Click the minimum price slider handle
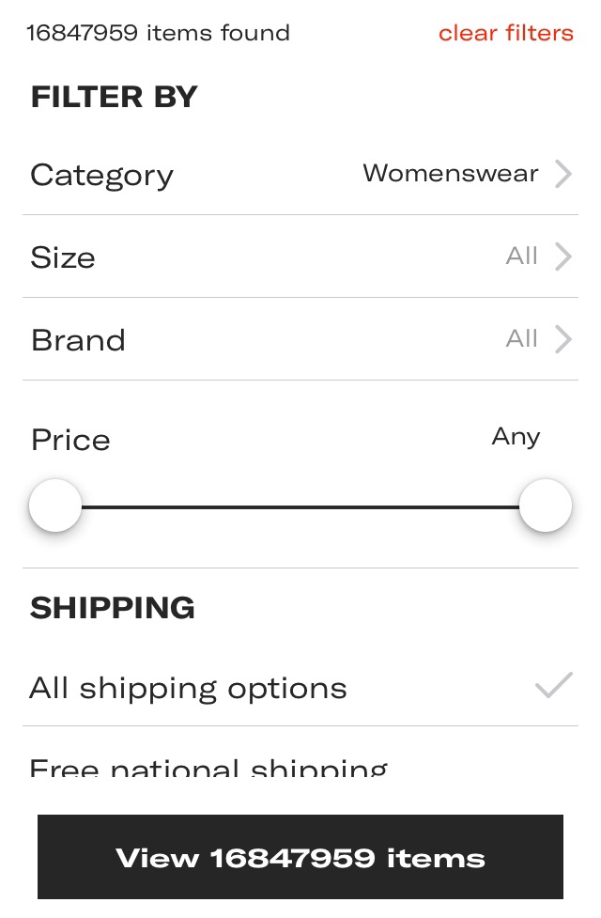601x918 pixels. click(x=55, y=506)
